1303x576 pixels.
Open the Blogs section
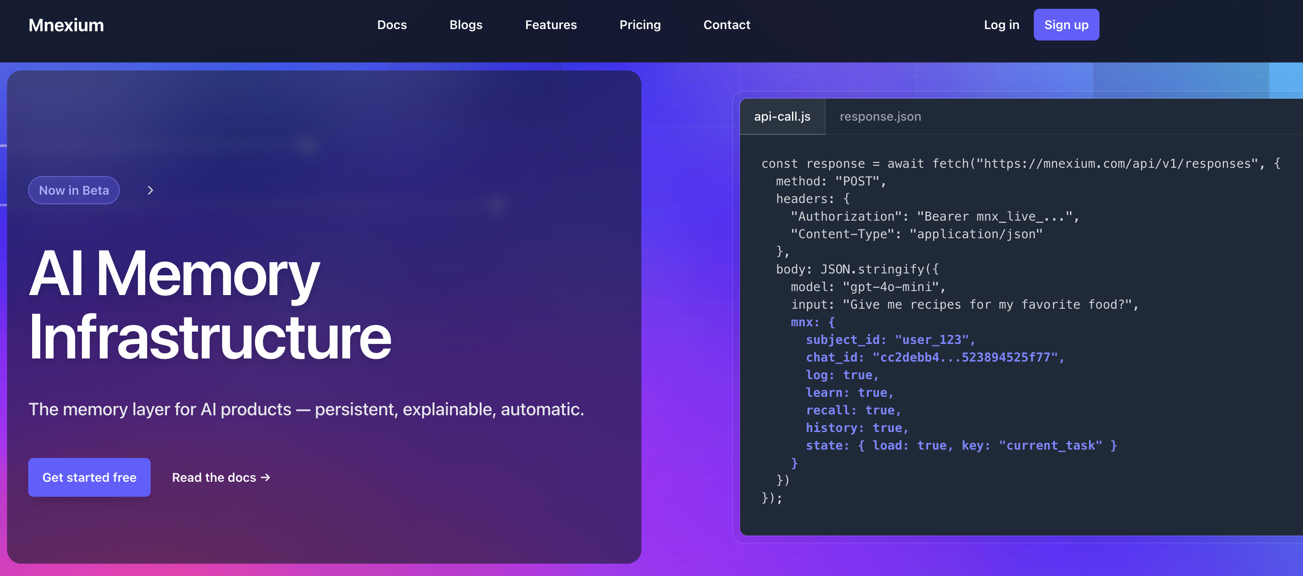[x=465, y=24]
